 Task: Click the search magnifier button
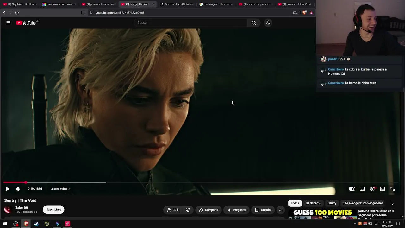pyautogui.click(x=254, y=23)
